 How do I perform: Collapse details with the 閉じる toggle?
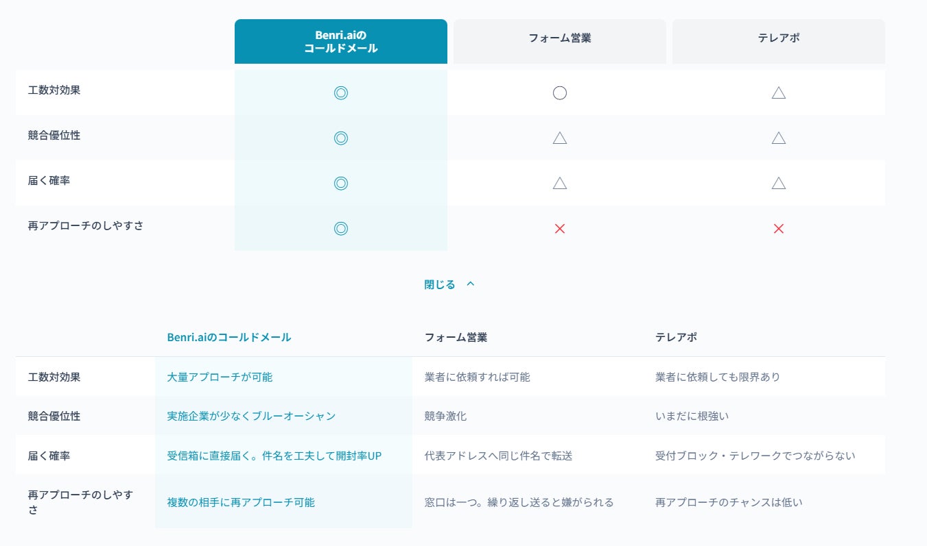coord(440,284)
